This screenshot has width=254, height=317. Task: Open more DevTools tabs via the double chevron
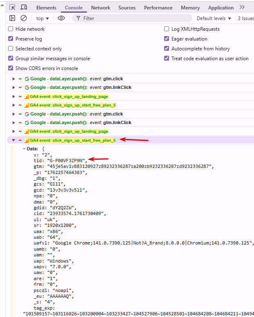click(242, 7)
